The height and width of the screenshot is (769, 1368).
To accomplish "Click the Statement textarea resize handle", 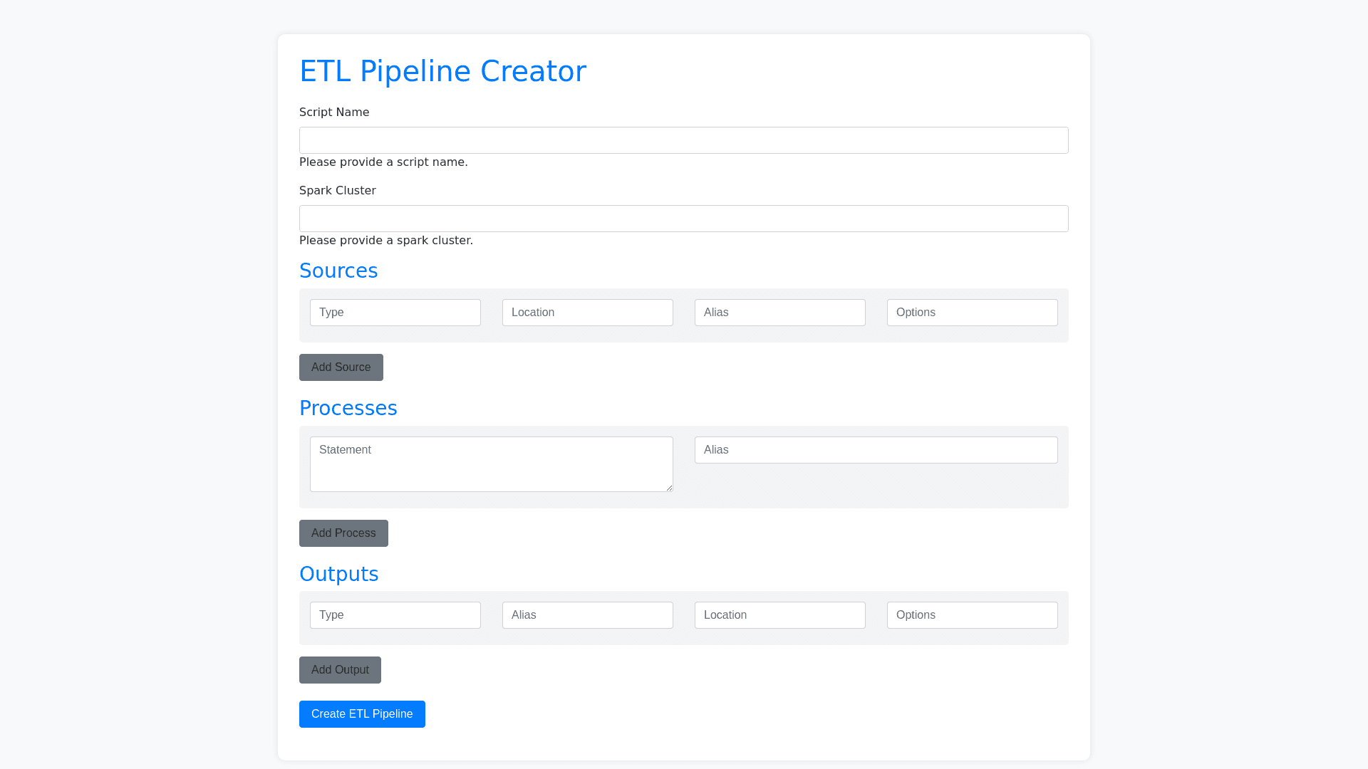I will (x=669, y=488).
